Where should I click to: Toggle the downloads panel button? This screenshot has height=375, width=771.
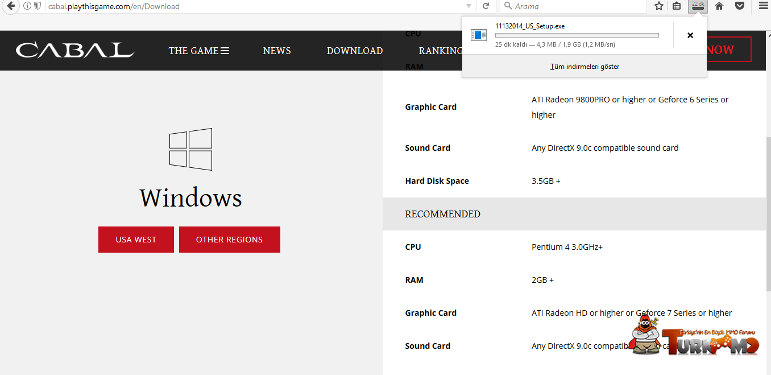coord(698,6)
